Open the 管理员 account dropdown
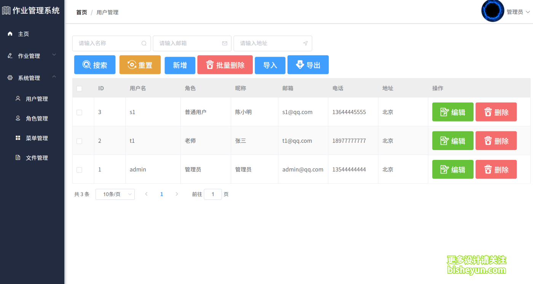This screenshot has width=533, height=284. 518,12
